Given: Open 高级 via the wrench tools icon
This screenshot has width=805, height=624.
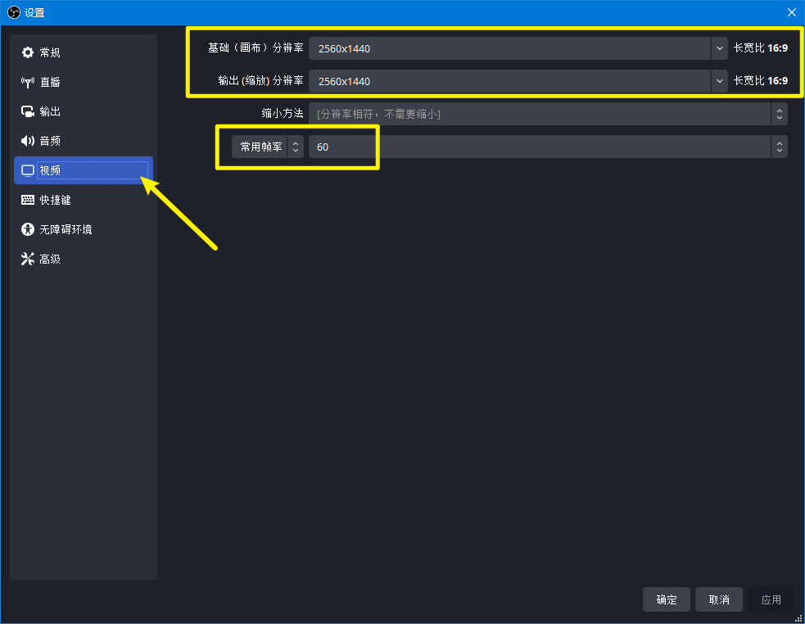Looking at the screenshot, I should (28, 259).
